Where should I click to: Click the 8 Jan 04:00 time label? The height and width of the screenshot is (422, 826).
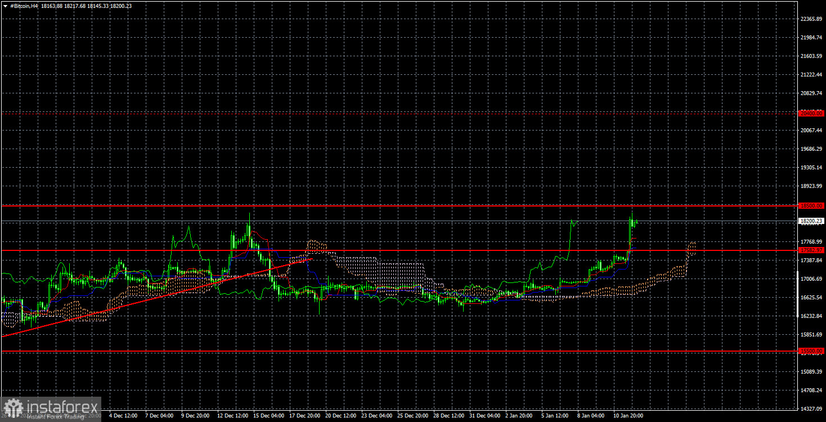[591, 416]
